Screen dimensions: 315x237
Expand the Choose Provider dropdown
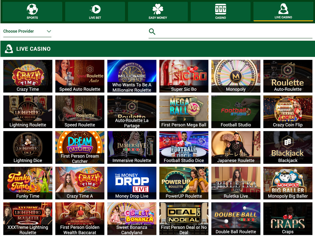pyautogui.click(x=27, y=31)
